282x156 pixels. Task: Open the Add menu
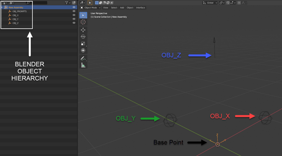122,8
